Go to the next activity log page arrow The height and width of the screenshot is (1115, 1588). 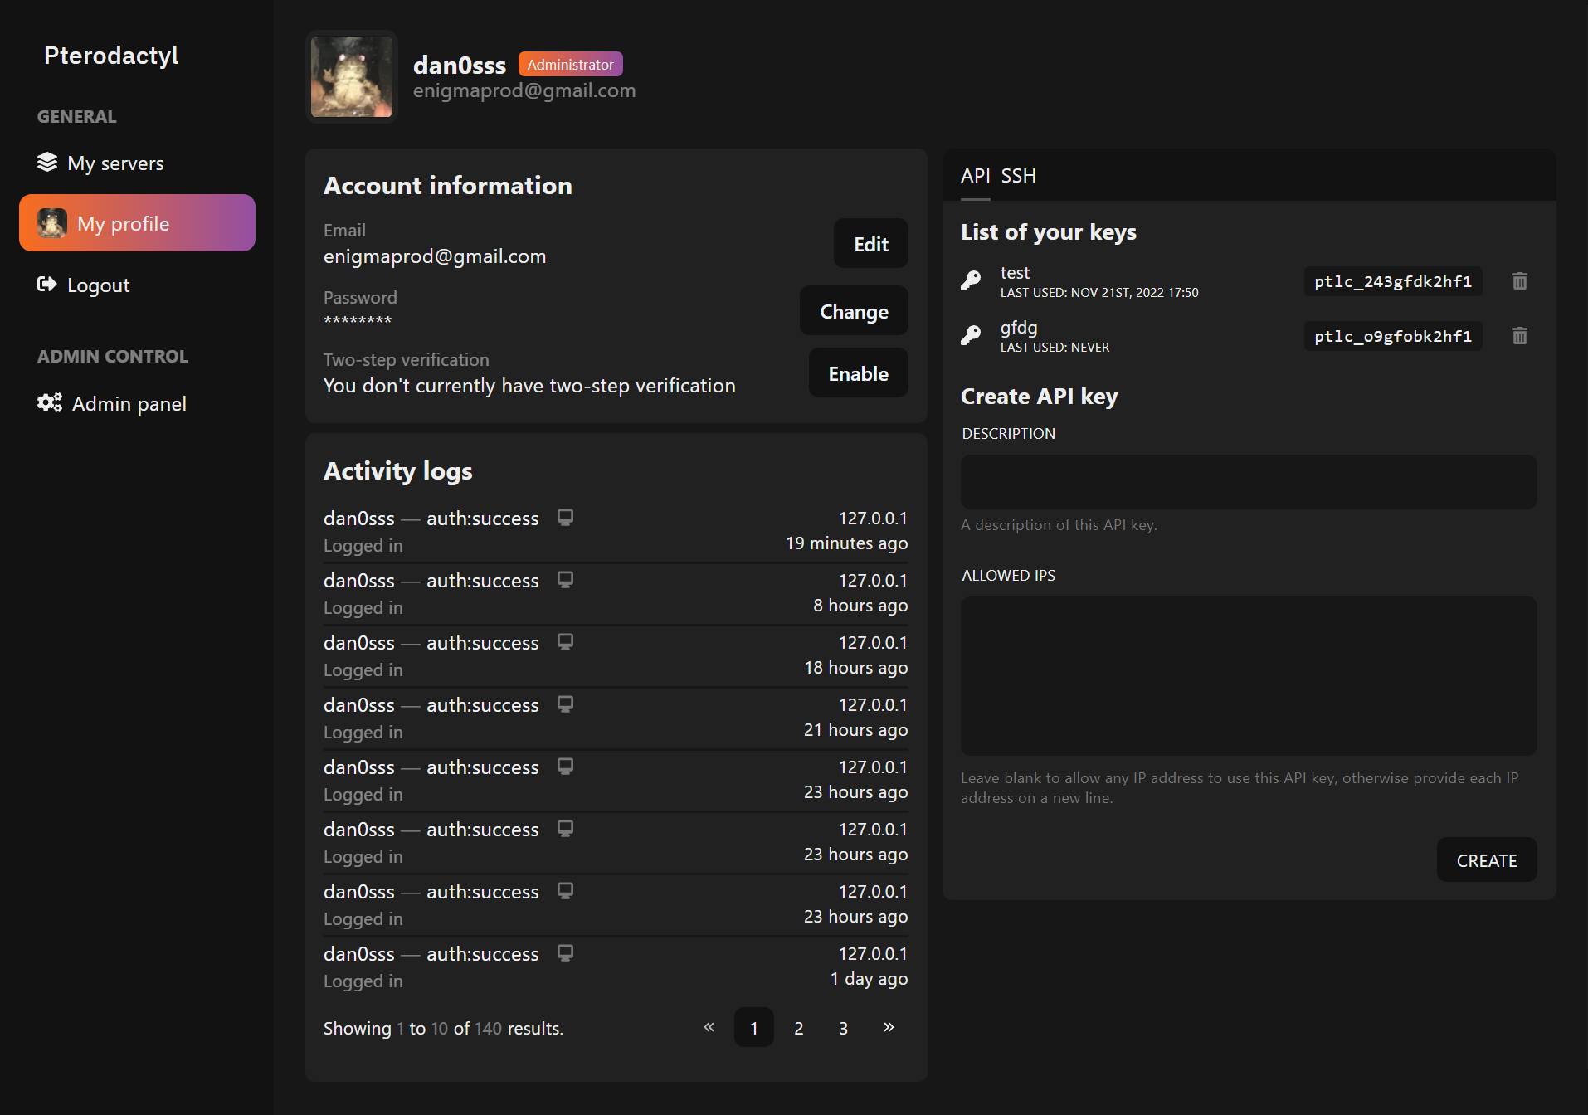(888, 1028)
